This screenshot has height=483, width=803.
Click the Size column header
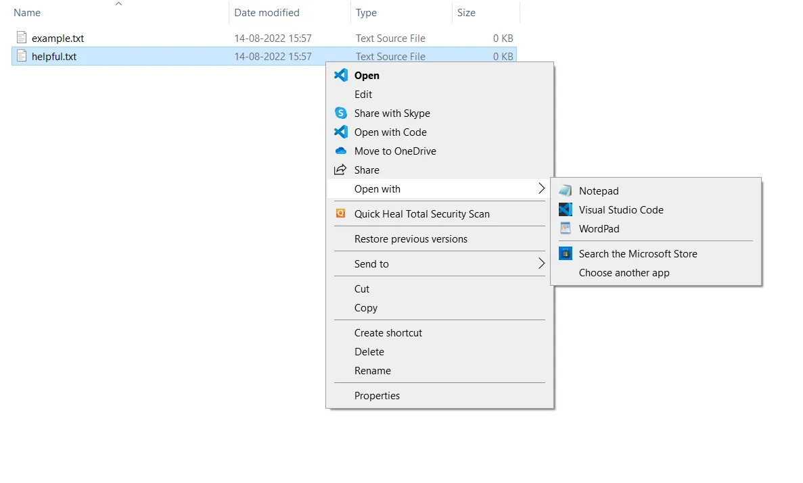tap(466, 13)
